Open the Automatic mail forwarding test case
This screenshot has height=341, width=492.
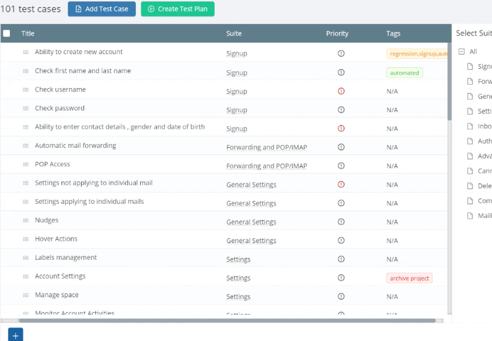pyautogui.click(x=75, y=145)
